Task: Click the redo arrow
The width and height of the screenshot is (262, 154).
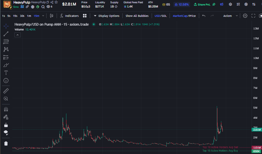Action: 212,16
